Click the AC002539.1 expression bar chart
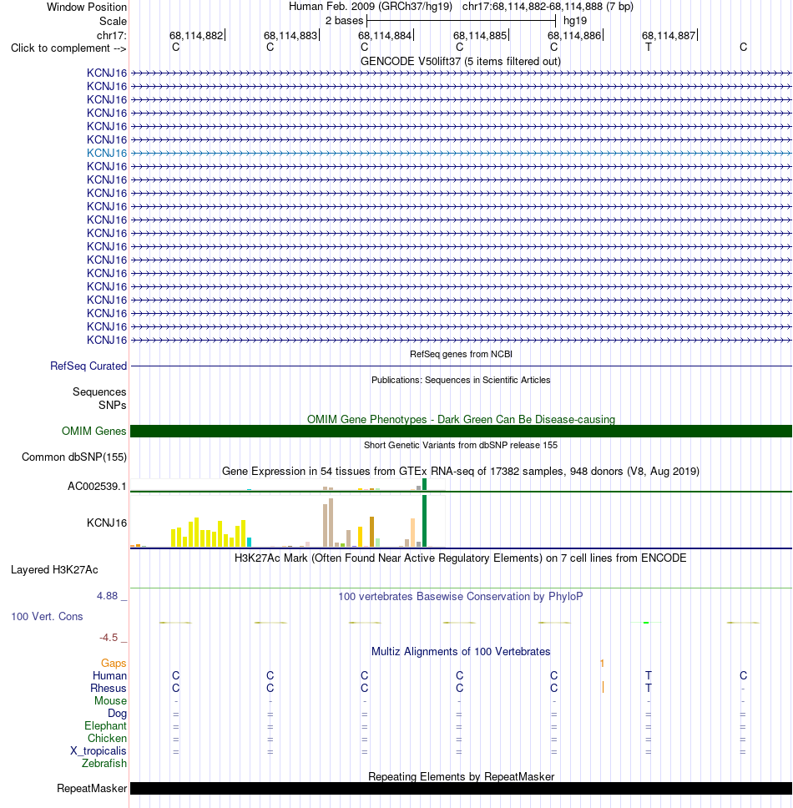793x808 pixels. (287, 484)
